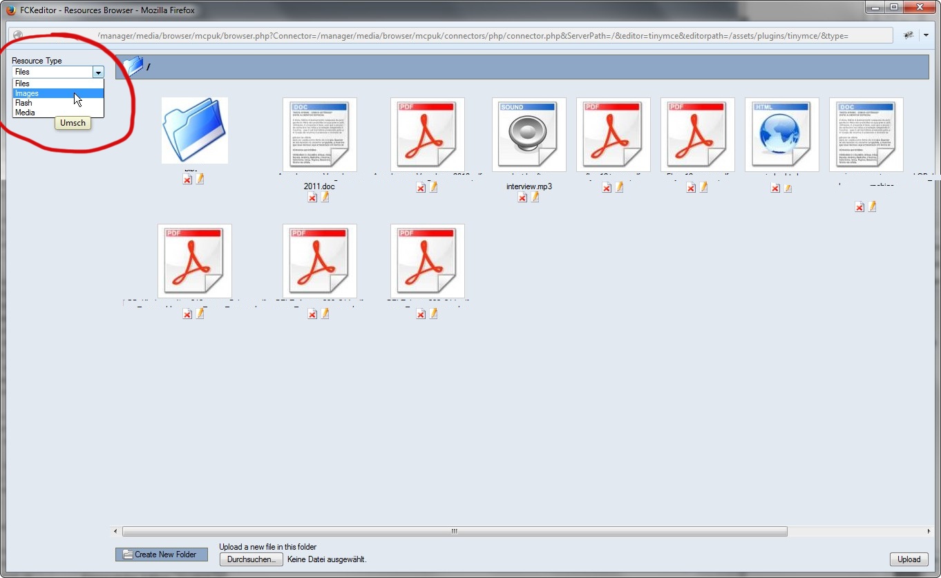
Task: Click Durchsuchen to choose a file
Action: tap(250, 559)
